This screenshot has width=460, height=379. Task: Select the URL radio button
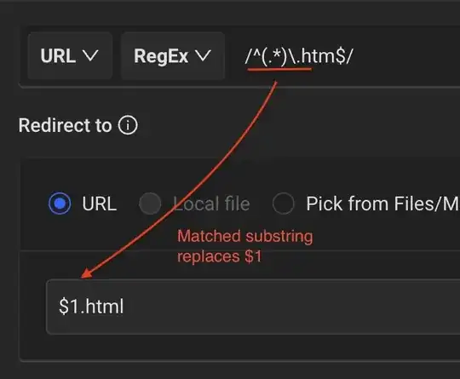point(60,204)
